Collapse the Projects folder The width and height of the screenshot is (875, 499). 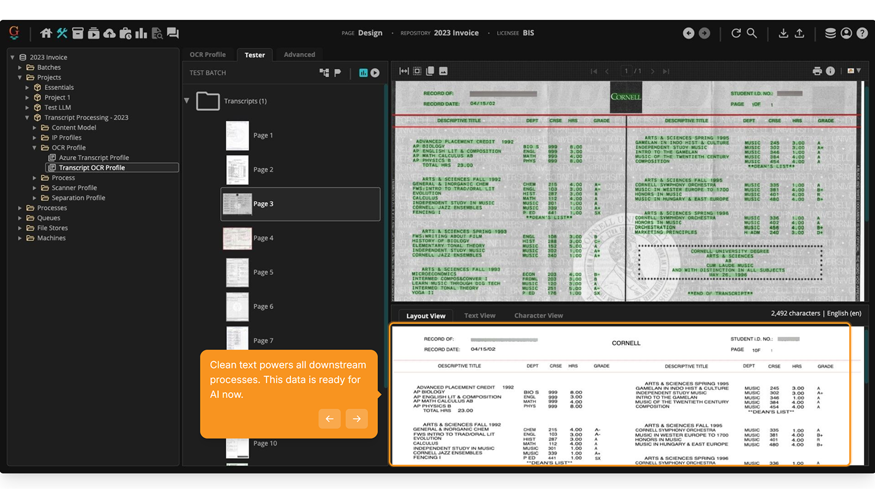pyautogui.click(x=20, y=78)
